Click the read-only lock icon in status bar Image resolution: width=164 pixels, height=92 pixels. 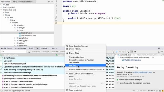(x=157, y=91)
